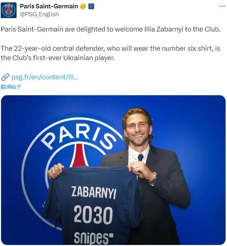Click the dark necktie in the photo
The height and width of the screenshot is (246, 227).
140,157
